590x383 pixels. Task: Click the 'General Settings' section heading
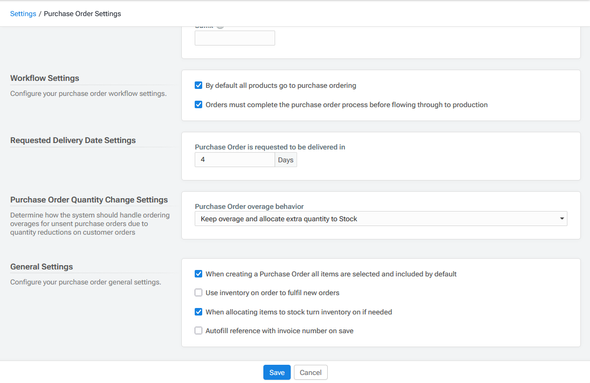click(x=41, y=266)
